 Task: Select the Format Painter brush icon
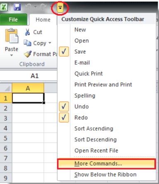(x=28, y=54)
